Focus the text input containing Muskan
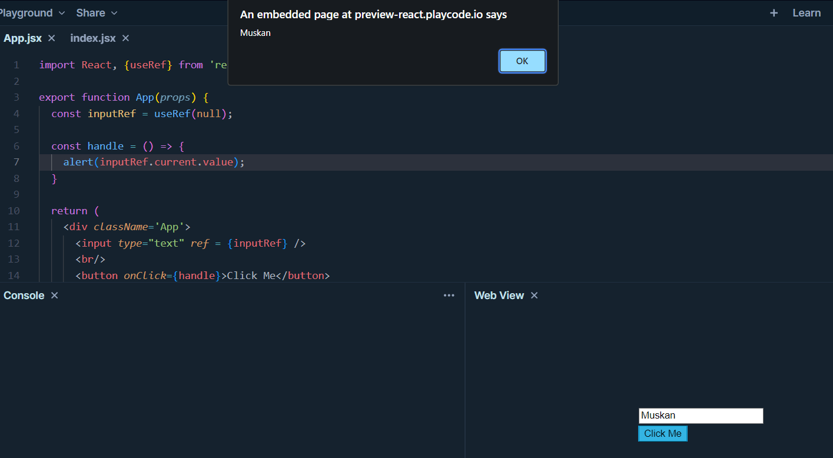 701,416
